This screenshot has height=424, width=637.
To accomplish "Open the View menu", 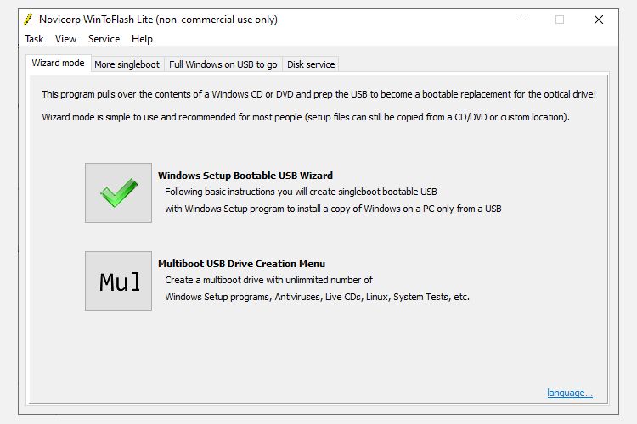I will [x=65, y=39].
